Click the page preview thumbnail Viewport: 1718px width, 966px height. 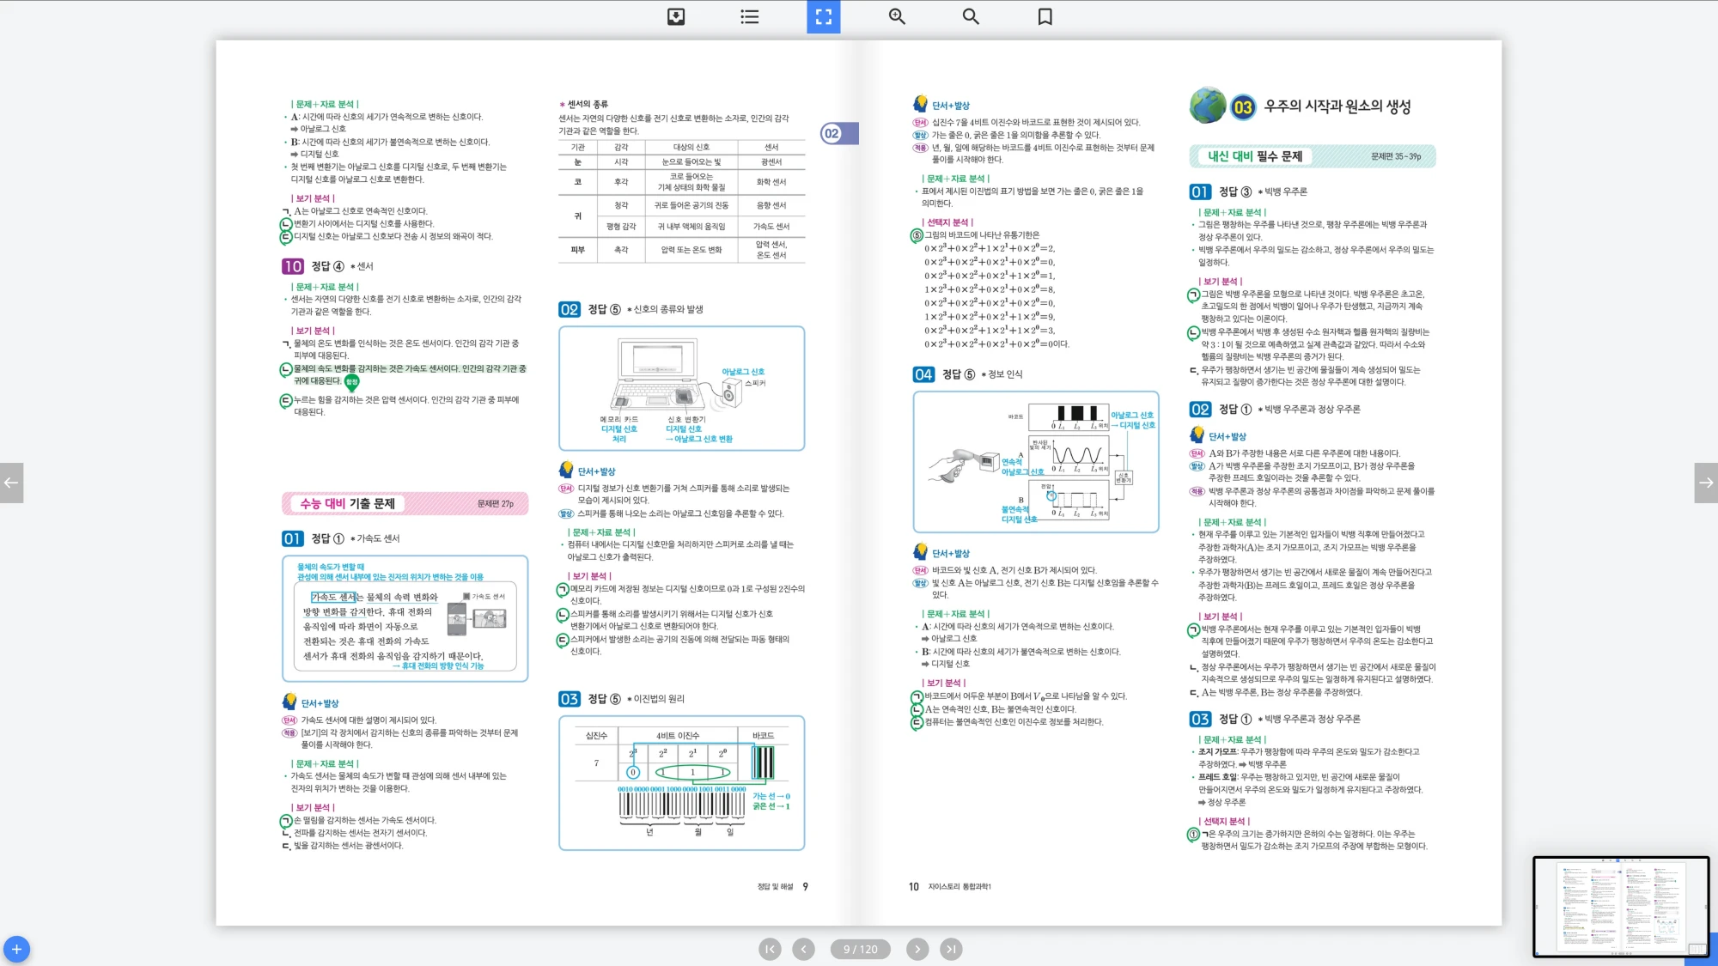point(1621,906)
